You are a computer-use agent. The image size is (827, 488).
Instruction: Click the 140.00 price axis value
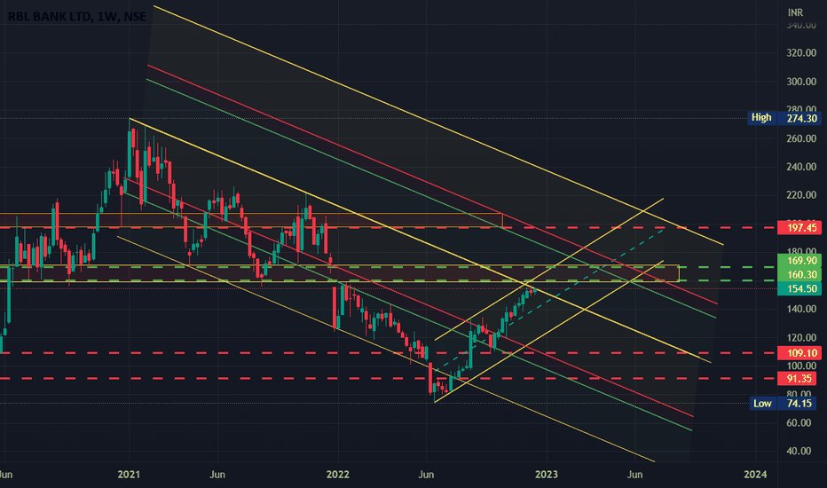(x=801, y=309)
